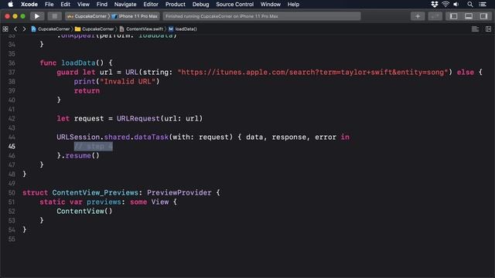The image size is (495, 278).
Task: Go back in editor history
Action: (15, 29)
